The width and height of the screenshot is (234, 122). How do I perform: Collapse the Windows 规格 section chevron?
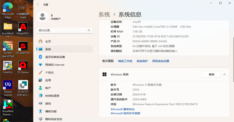coord(224,75)
